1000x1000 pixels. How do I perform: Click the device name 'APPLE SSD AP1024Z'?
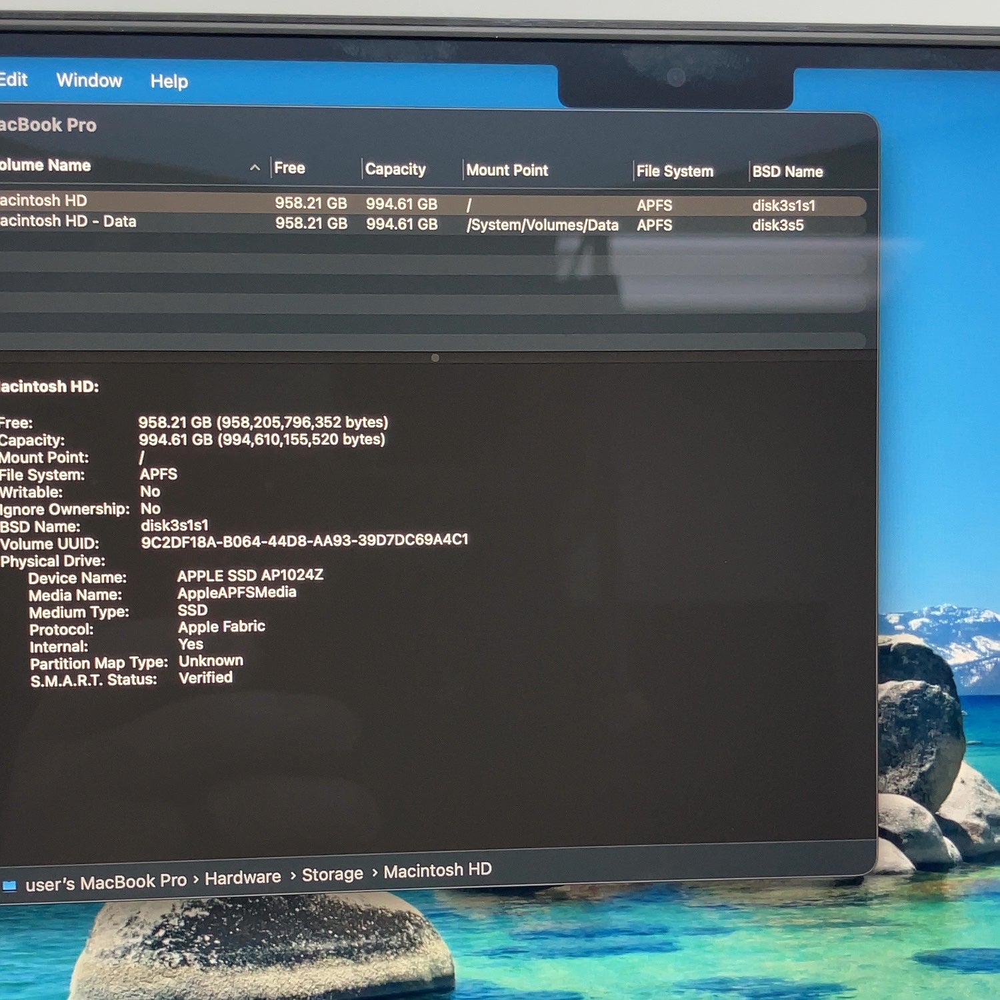(x=251, y=575)
